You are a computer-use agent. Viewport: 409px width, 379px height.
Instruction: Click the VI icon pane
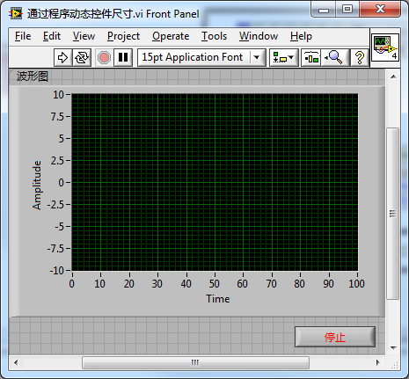[x=385, y=47]
